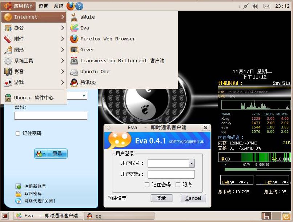Image resolution: width=293 pixels, height=222 pixels.
Task: Click the 附件 accessories knife icon
Action: pyautogui.click(x=8, y=39)
